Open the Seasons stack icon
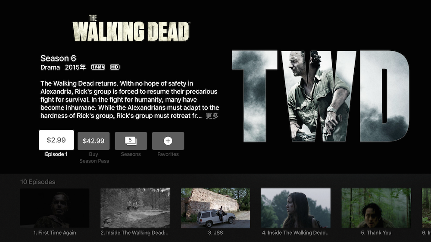The height and width of the screenshot is (242, 431). 131,141
